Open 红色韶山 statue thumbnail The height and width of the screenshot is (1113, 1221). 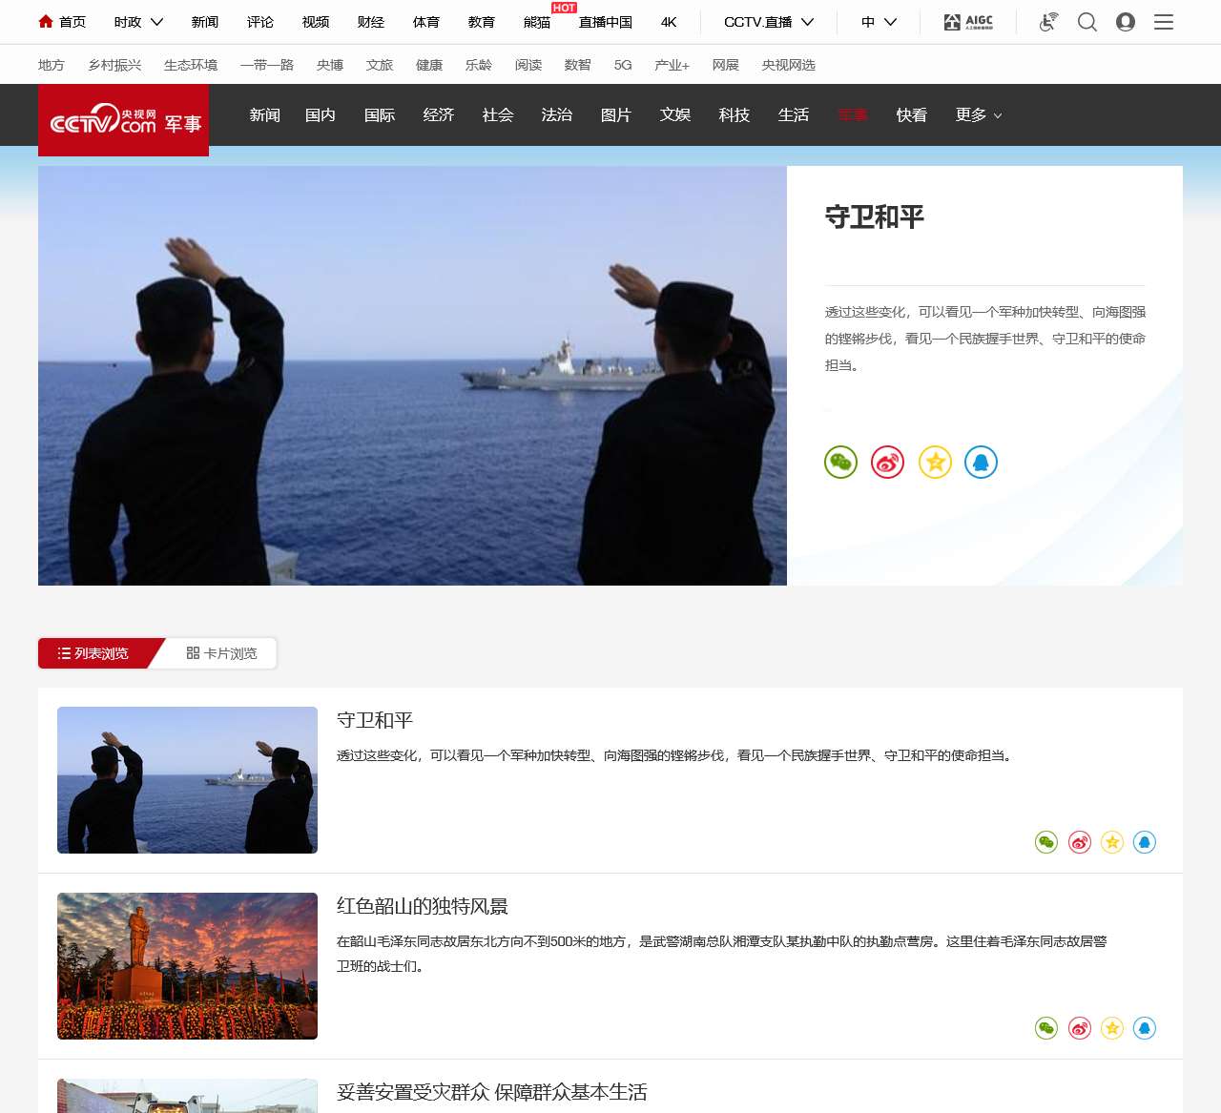tap(187, 966)
